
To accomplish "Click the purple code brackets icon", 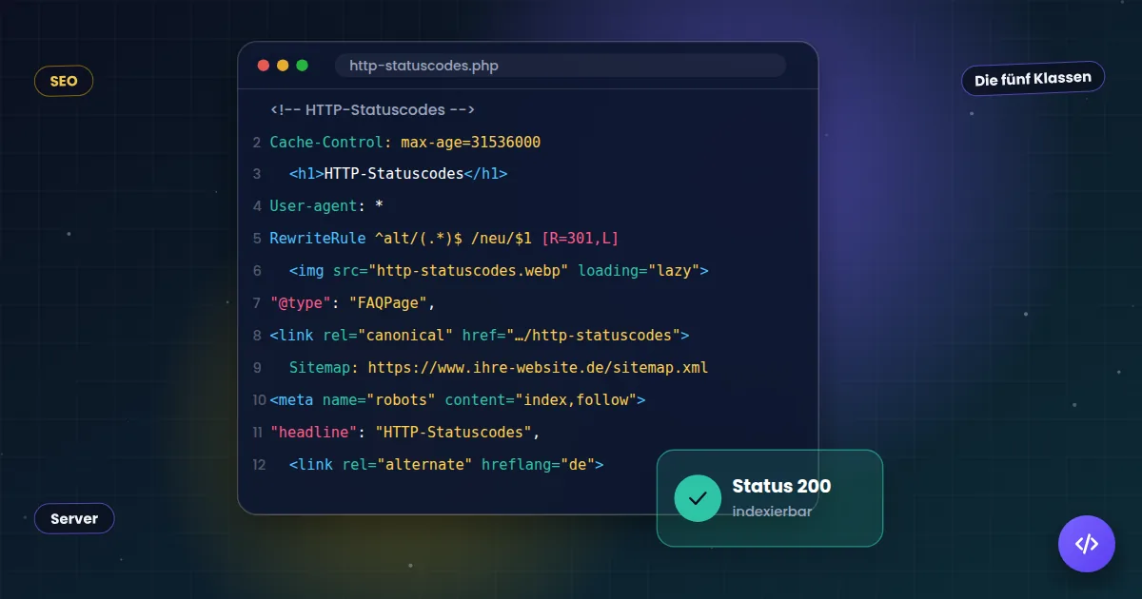I will pyautogui.click(x=1086, y=544).
